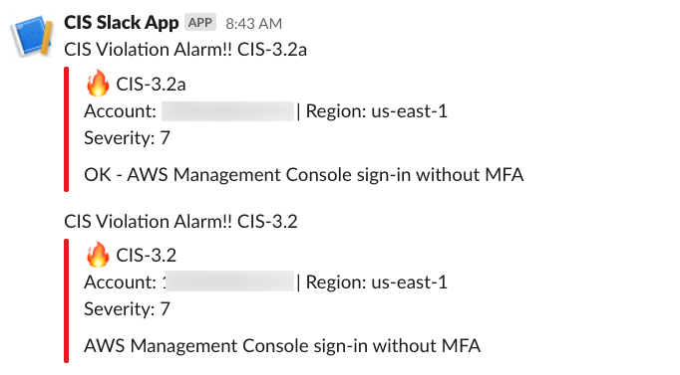Click the blurred account number in CIS-3.2 alert

click(x=230, y=282)
